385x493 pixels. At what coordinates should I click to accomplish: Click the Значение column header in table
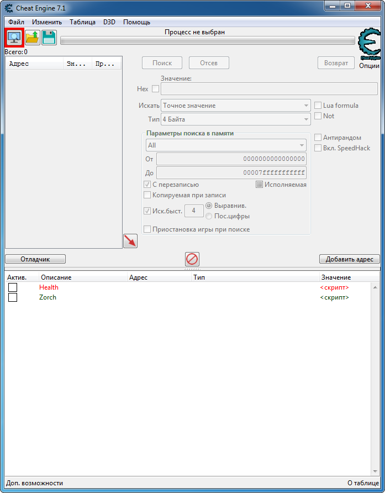pos(349,277)
